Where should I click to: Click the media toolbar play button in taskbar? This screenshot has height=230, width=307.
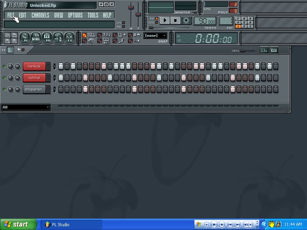coord(214,225)
